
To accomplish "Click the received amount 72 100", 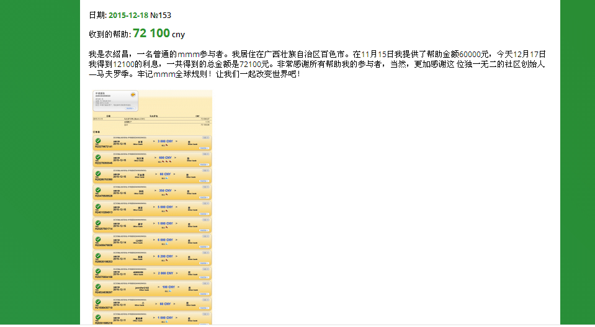I will point(151,34).
